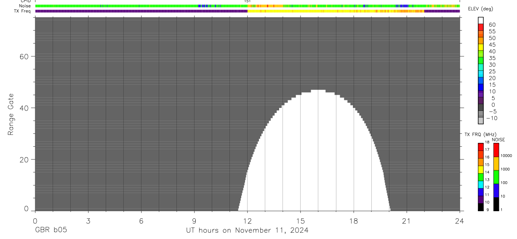Pick the cyan ELEV swatch between 25 and 20
Viewport: 517px width, 239px height.
(x=481, y=74)
